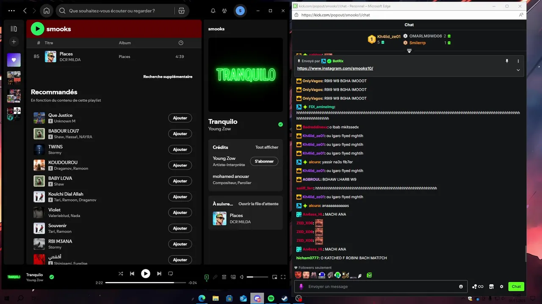
Task: Enter Spotify fullscreen mode
Action: (x=283, y=277)
